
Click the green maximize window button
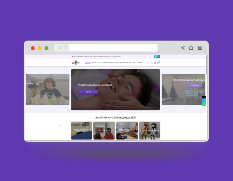pyautogui.click(x=47, y=48)
